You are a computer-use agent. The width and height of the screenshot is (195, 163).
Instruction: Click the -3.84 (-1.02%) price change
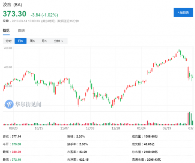coord(44,15)
